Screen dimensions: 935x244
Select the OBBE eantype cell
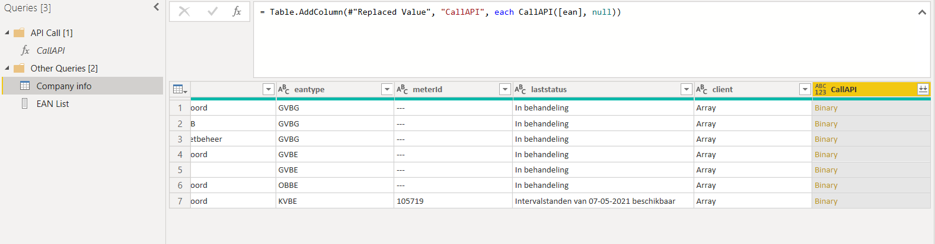pyautogui.click(x=335, y=186)
